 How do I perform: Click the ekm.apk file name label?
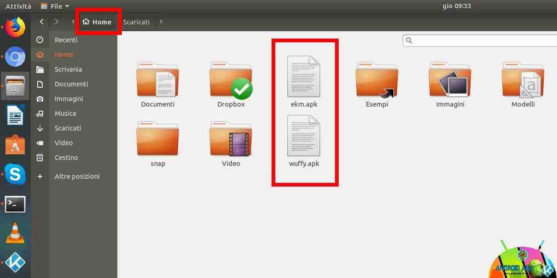[304, 104]
